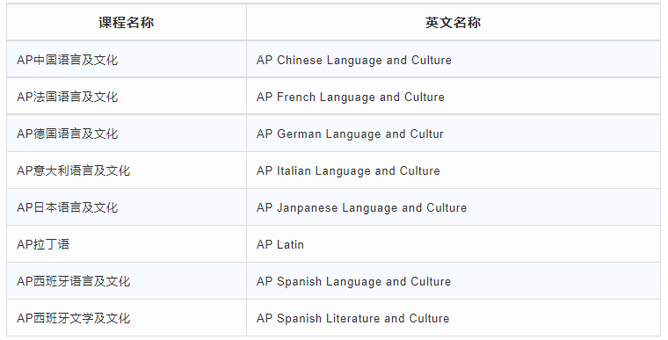Click the AP意大利语言及文化 cell

tap(126, 170)
